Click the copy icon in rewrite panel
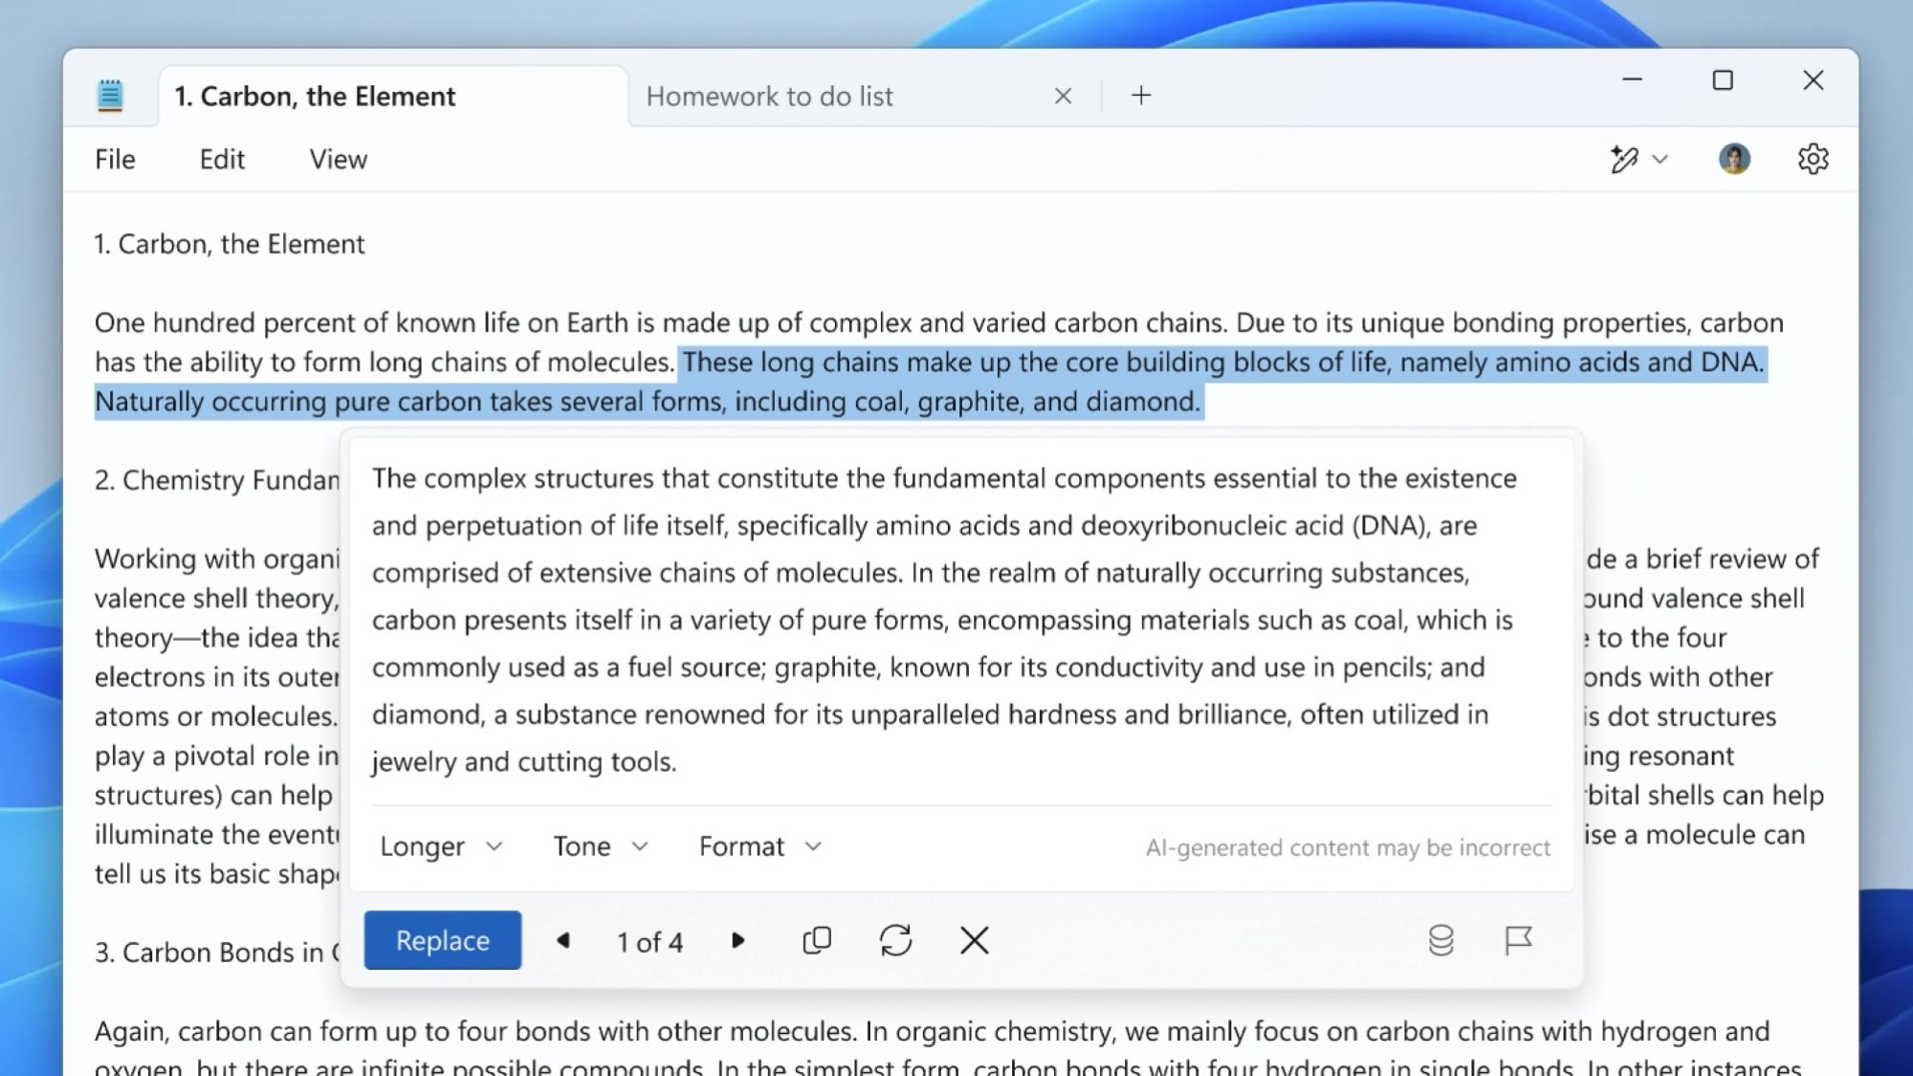Viewport: 1913px width, 1076px height. pyautogui.click(x=816, y=941)
